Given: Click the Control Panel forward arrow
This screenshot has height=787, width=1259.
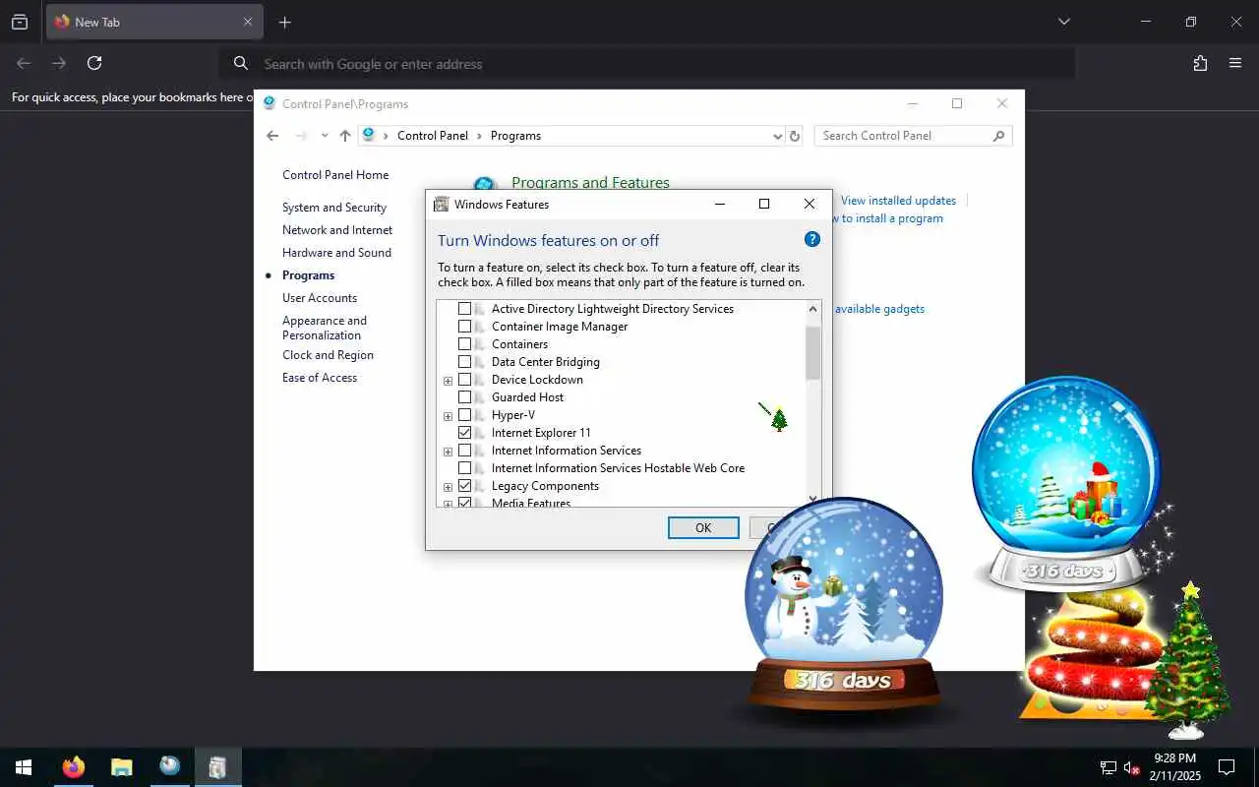Looking at the screenshot, I should click(301, 136).
